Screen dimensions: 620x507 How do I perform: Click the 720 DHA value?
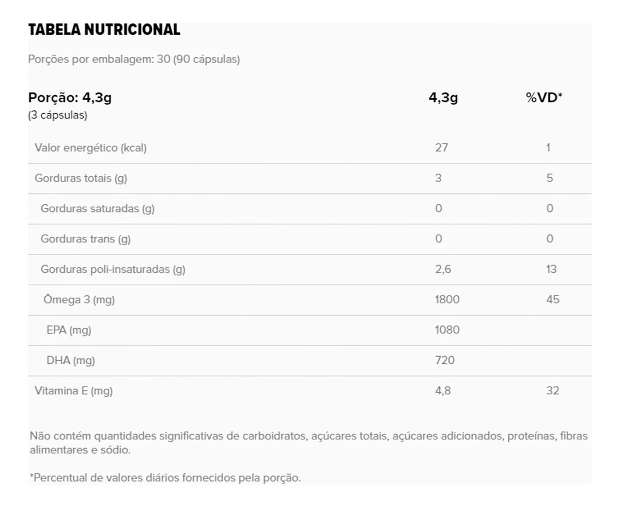tap(445, 360)
